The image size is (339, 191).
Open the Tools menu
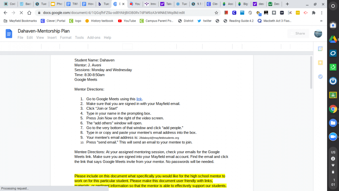click(x=79, y=38)
